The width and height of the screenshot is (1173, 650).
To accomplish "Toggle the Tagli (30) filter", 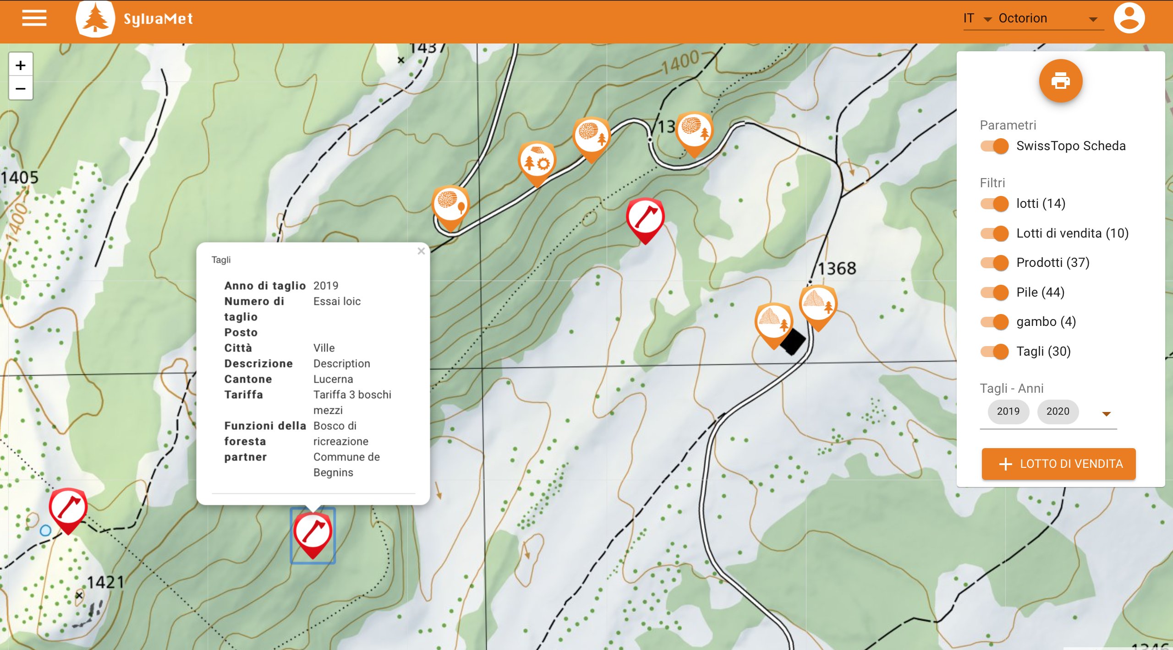I will (x=994, y=352).
